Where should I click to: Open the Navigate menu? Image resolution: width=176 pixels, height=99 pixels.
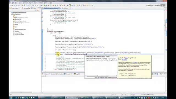26,3
